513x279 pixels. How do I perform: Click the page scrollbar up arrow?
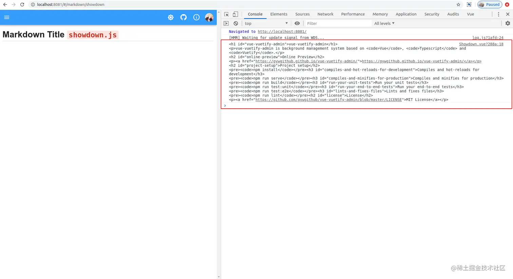(x=218, y=12)
